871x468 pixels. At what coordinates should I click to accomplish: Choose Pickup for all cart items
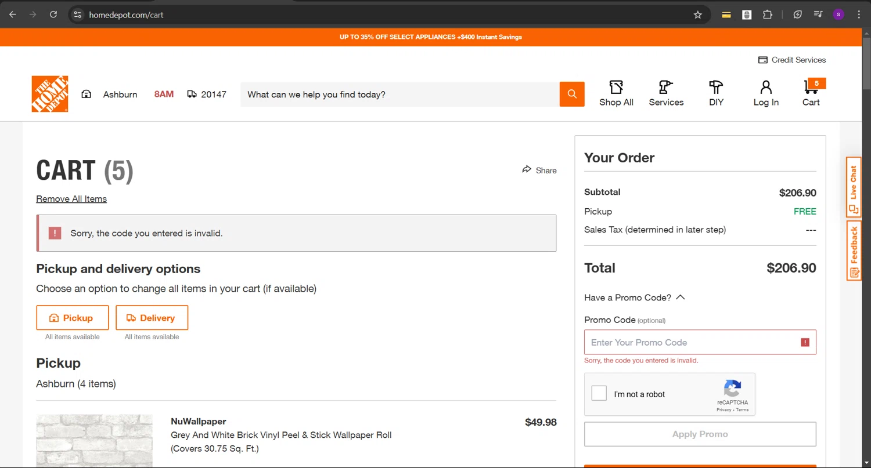click(x=73, y=318)
